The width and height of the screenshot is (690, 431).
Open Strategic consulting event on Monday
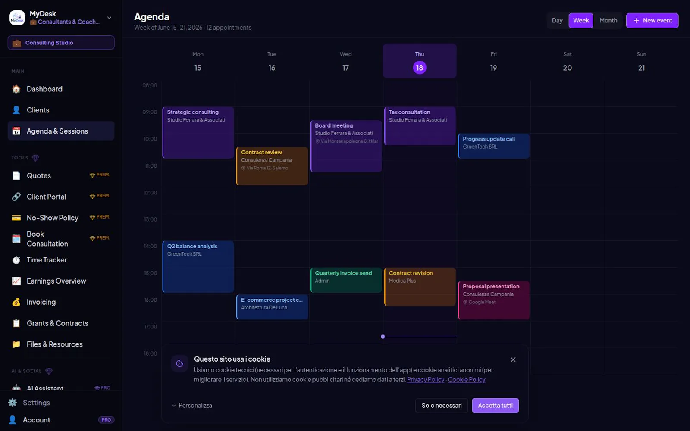198,133
